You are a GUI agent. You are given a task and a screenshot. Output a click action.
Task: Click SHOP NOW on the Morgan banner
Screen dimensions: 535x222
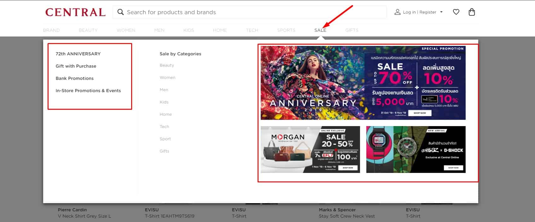coord(348,168)
